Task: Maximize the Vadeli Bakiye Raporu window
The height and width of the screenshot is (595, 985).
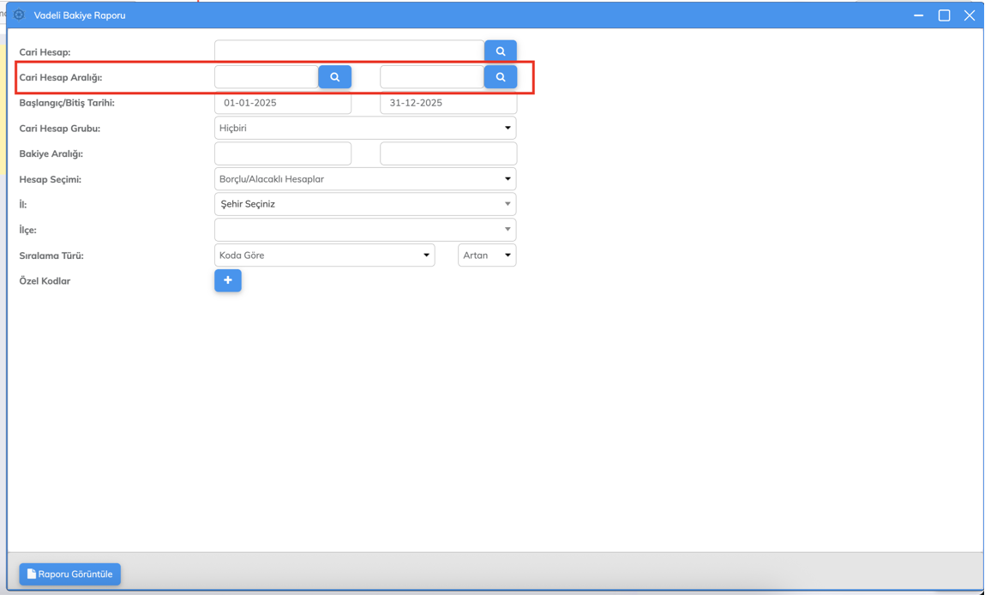Action: [944, 15]
